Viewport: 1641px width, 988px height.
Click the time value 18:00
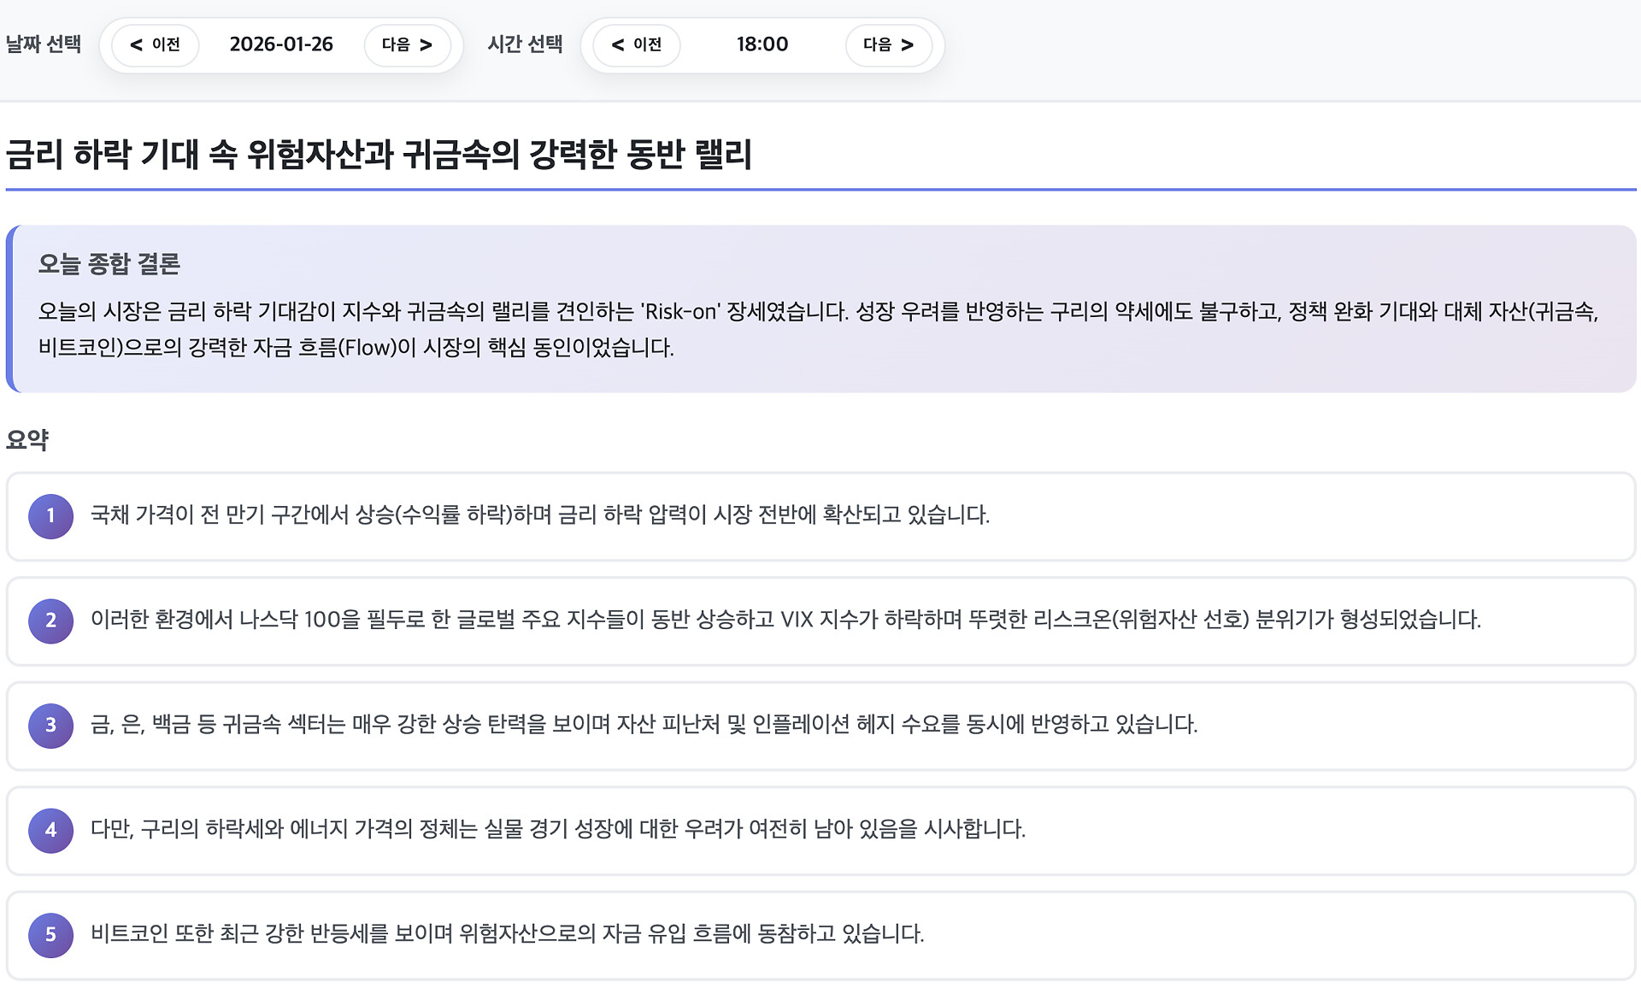[x=762, y=44]
